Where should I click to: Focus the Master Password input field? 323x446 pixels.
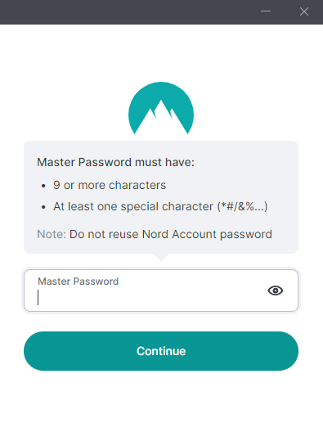(x=161, y=291)
